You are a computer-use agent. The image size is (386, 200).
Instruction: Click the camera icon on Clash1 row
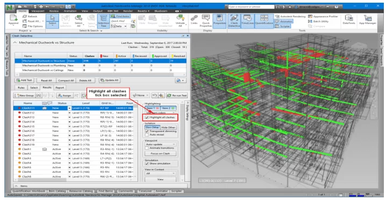[x=44, y=149]
